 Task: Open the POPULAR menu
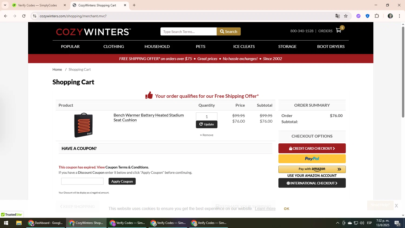click(x=70, y=46)
